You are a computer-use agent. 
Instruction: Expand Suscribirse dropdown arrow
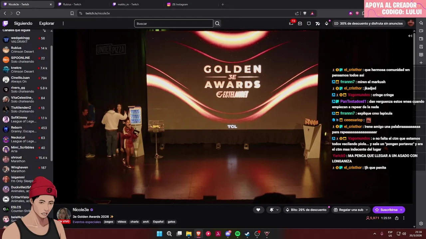click(x=401, y=210)
